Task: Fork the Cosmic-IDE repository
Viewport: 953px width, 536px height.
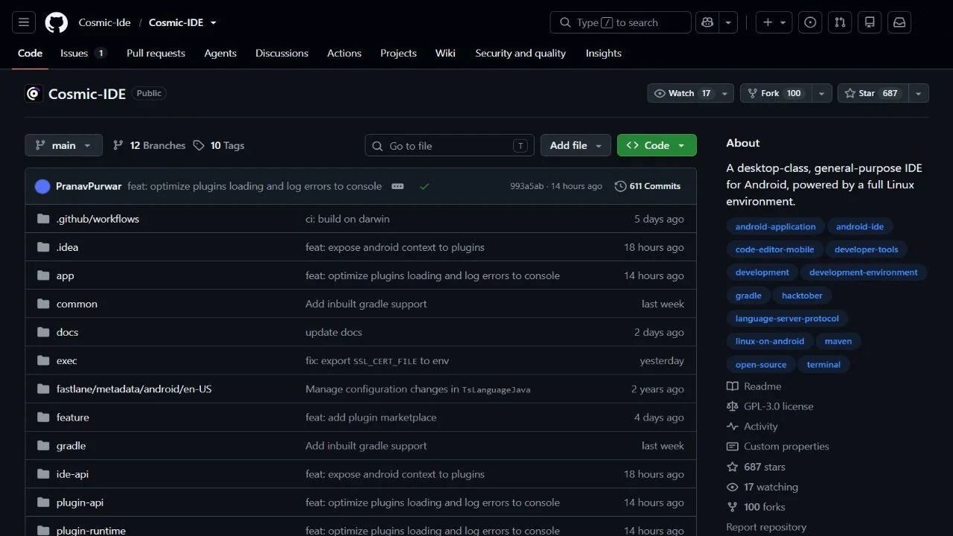Action: pos(775,93)
